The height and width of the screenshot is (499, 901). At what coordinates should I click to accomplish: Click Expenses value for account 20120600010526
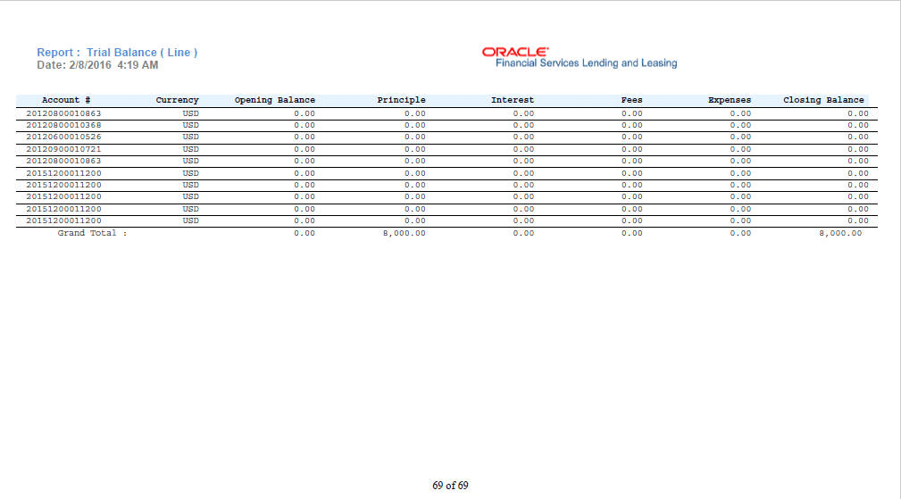point(740,137)
